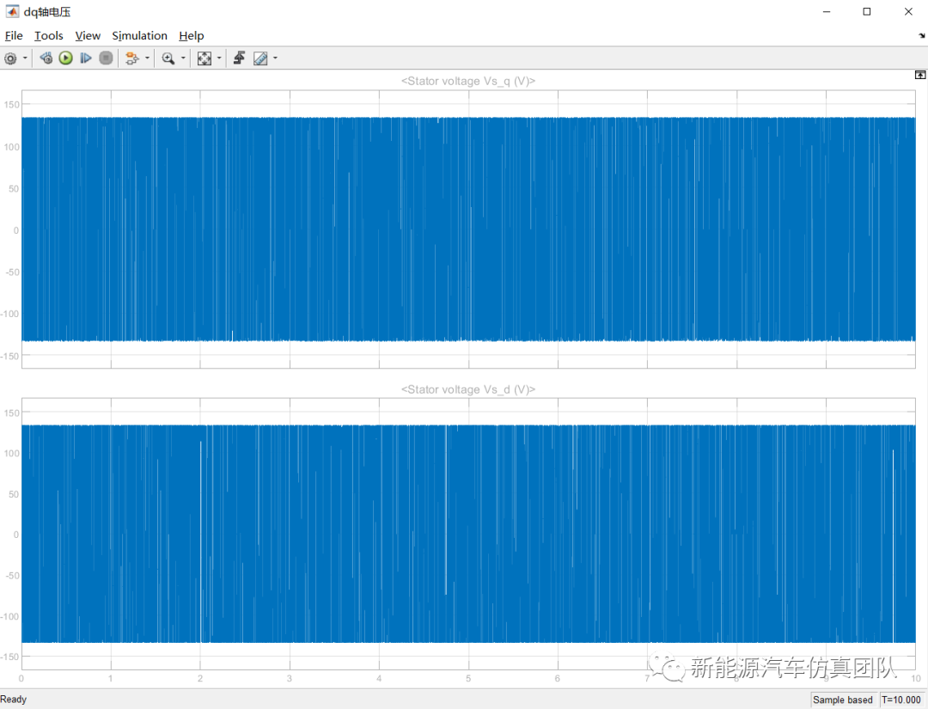This screenshot has height=709, width=928.
Task: Expand the configuration gear dropdown arrow
Action: (25, 58)
